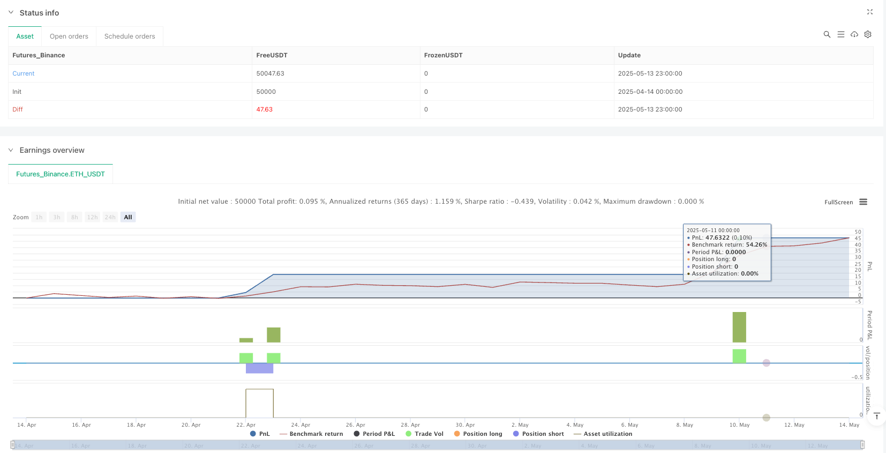The width and height of the screenshot is (886, 453).
Task: Click the search icon in Status info
Action: point(827,34)
